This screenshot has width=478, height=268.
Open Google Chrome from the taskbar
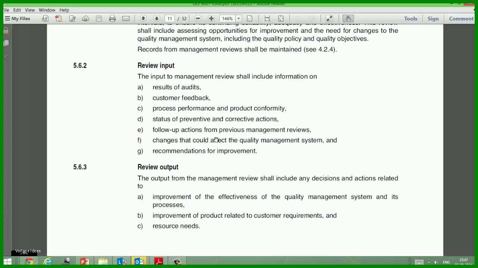[29, 262]
